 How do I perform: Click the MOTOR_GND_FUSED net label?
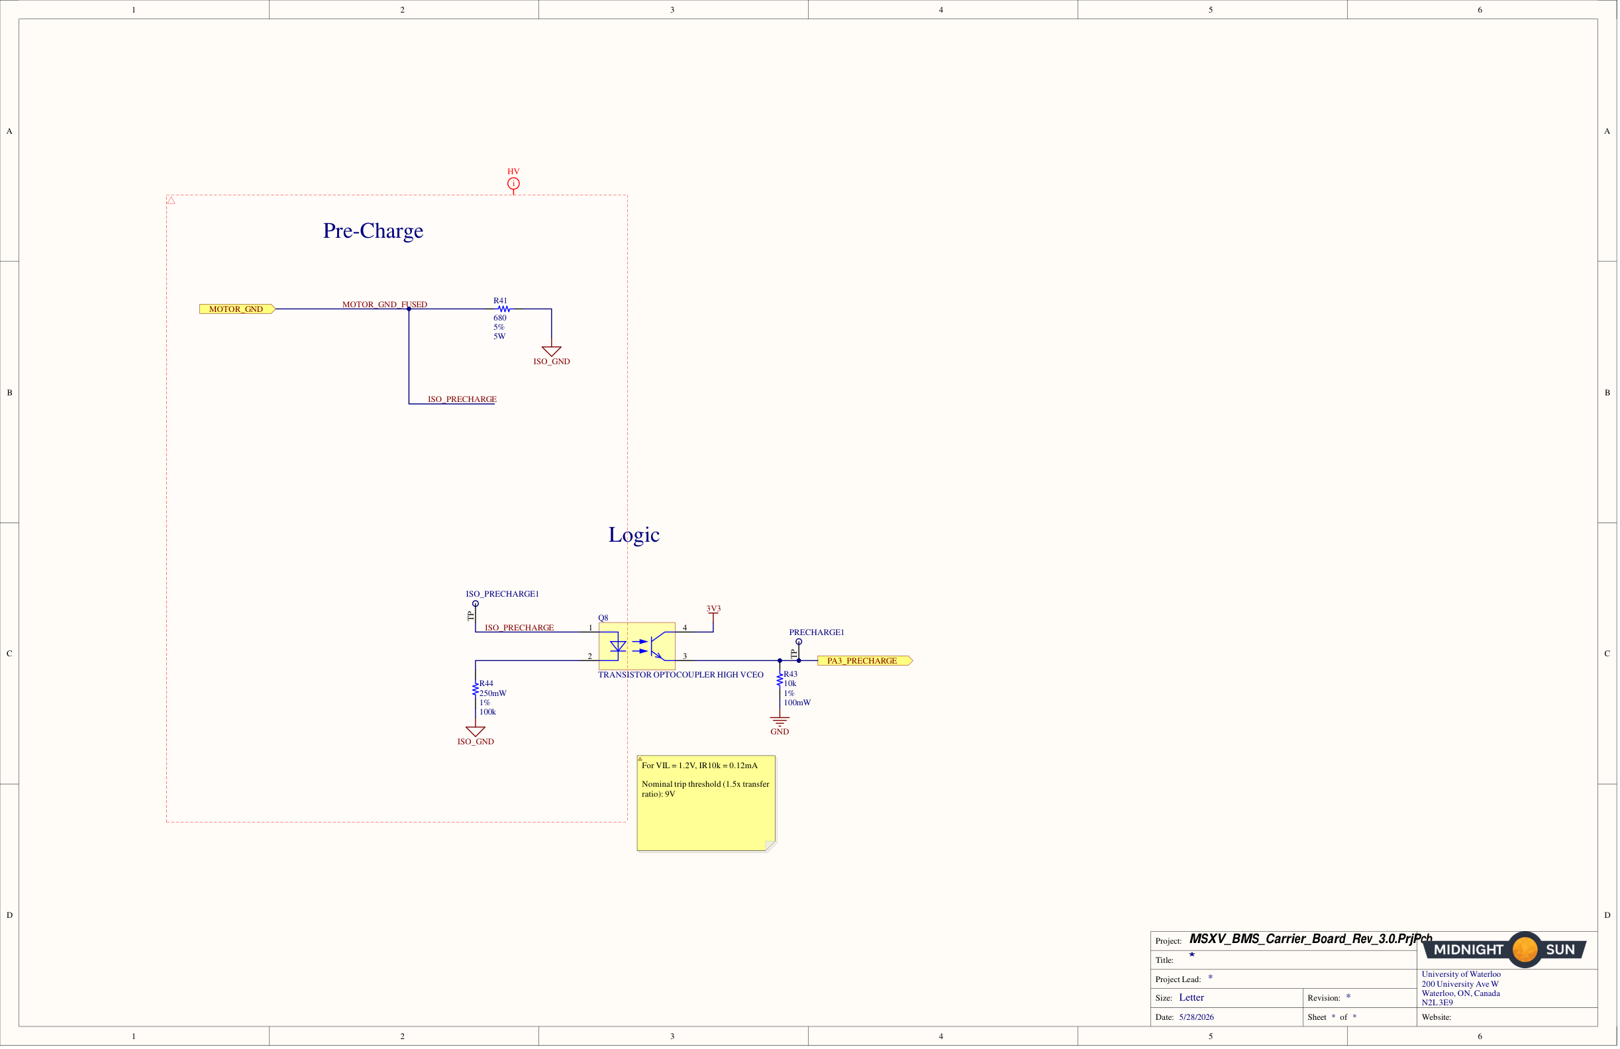click(x=385, y=304)
